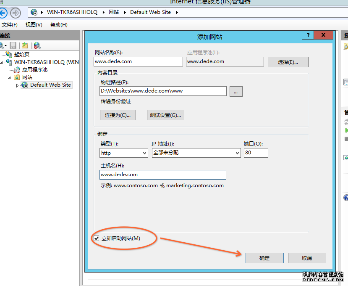348x286 pixels.
Task: Open the IP address (IP 地址) dropdown
Action: click(196, 153)
